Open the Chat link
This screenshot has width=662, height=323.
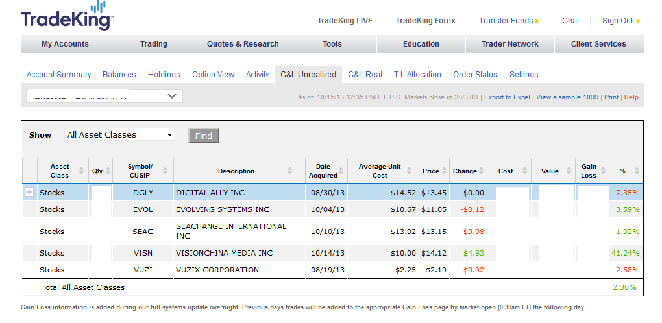click(570, 21)
